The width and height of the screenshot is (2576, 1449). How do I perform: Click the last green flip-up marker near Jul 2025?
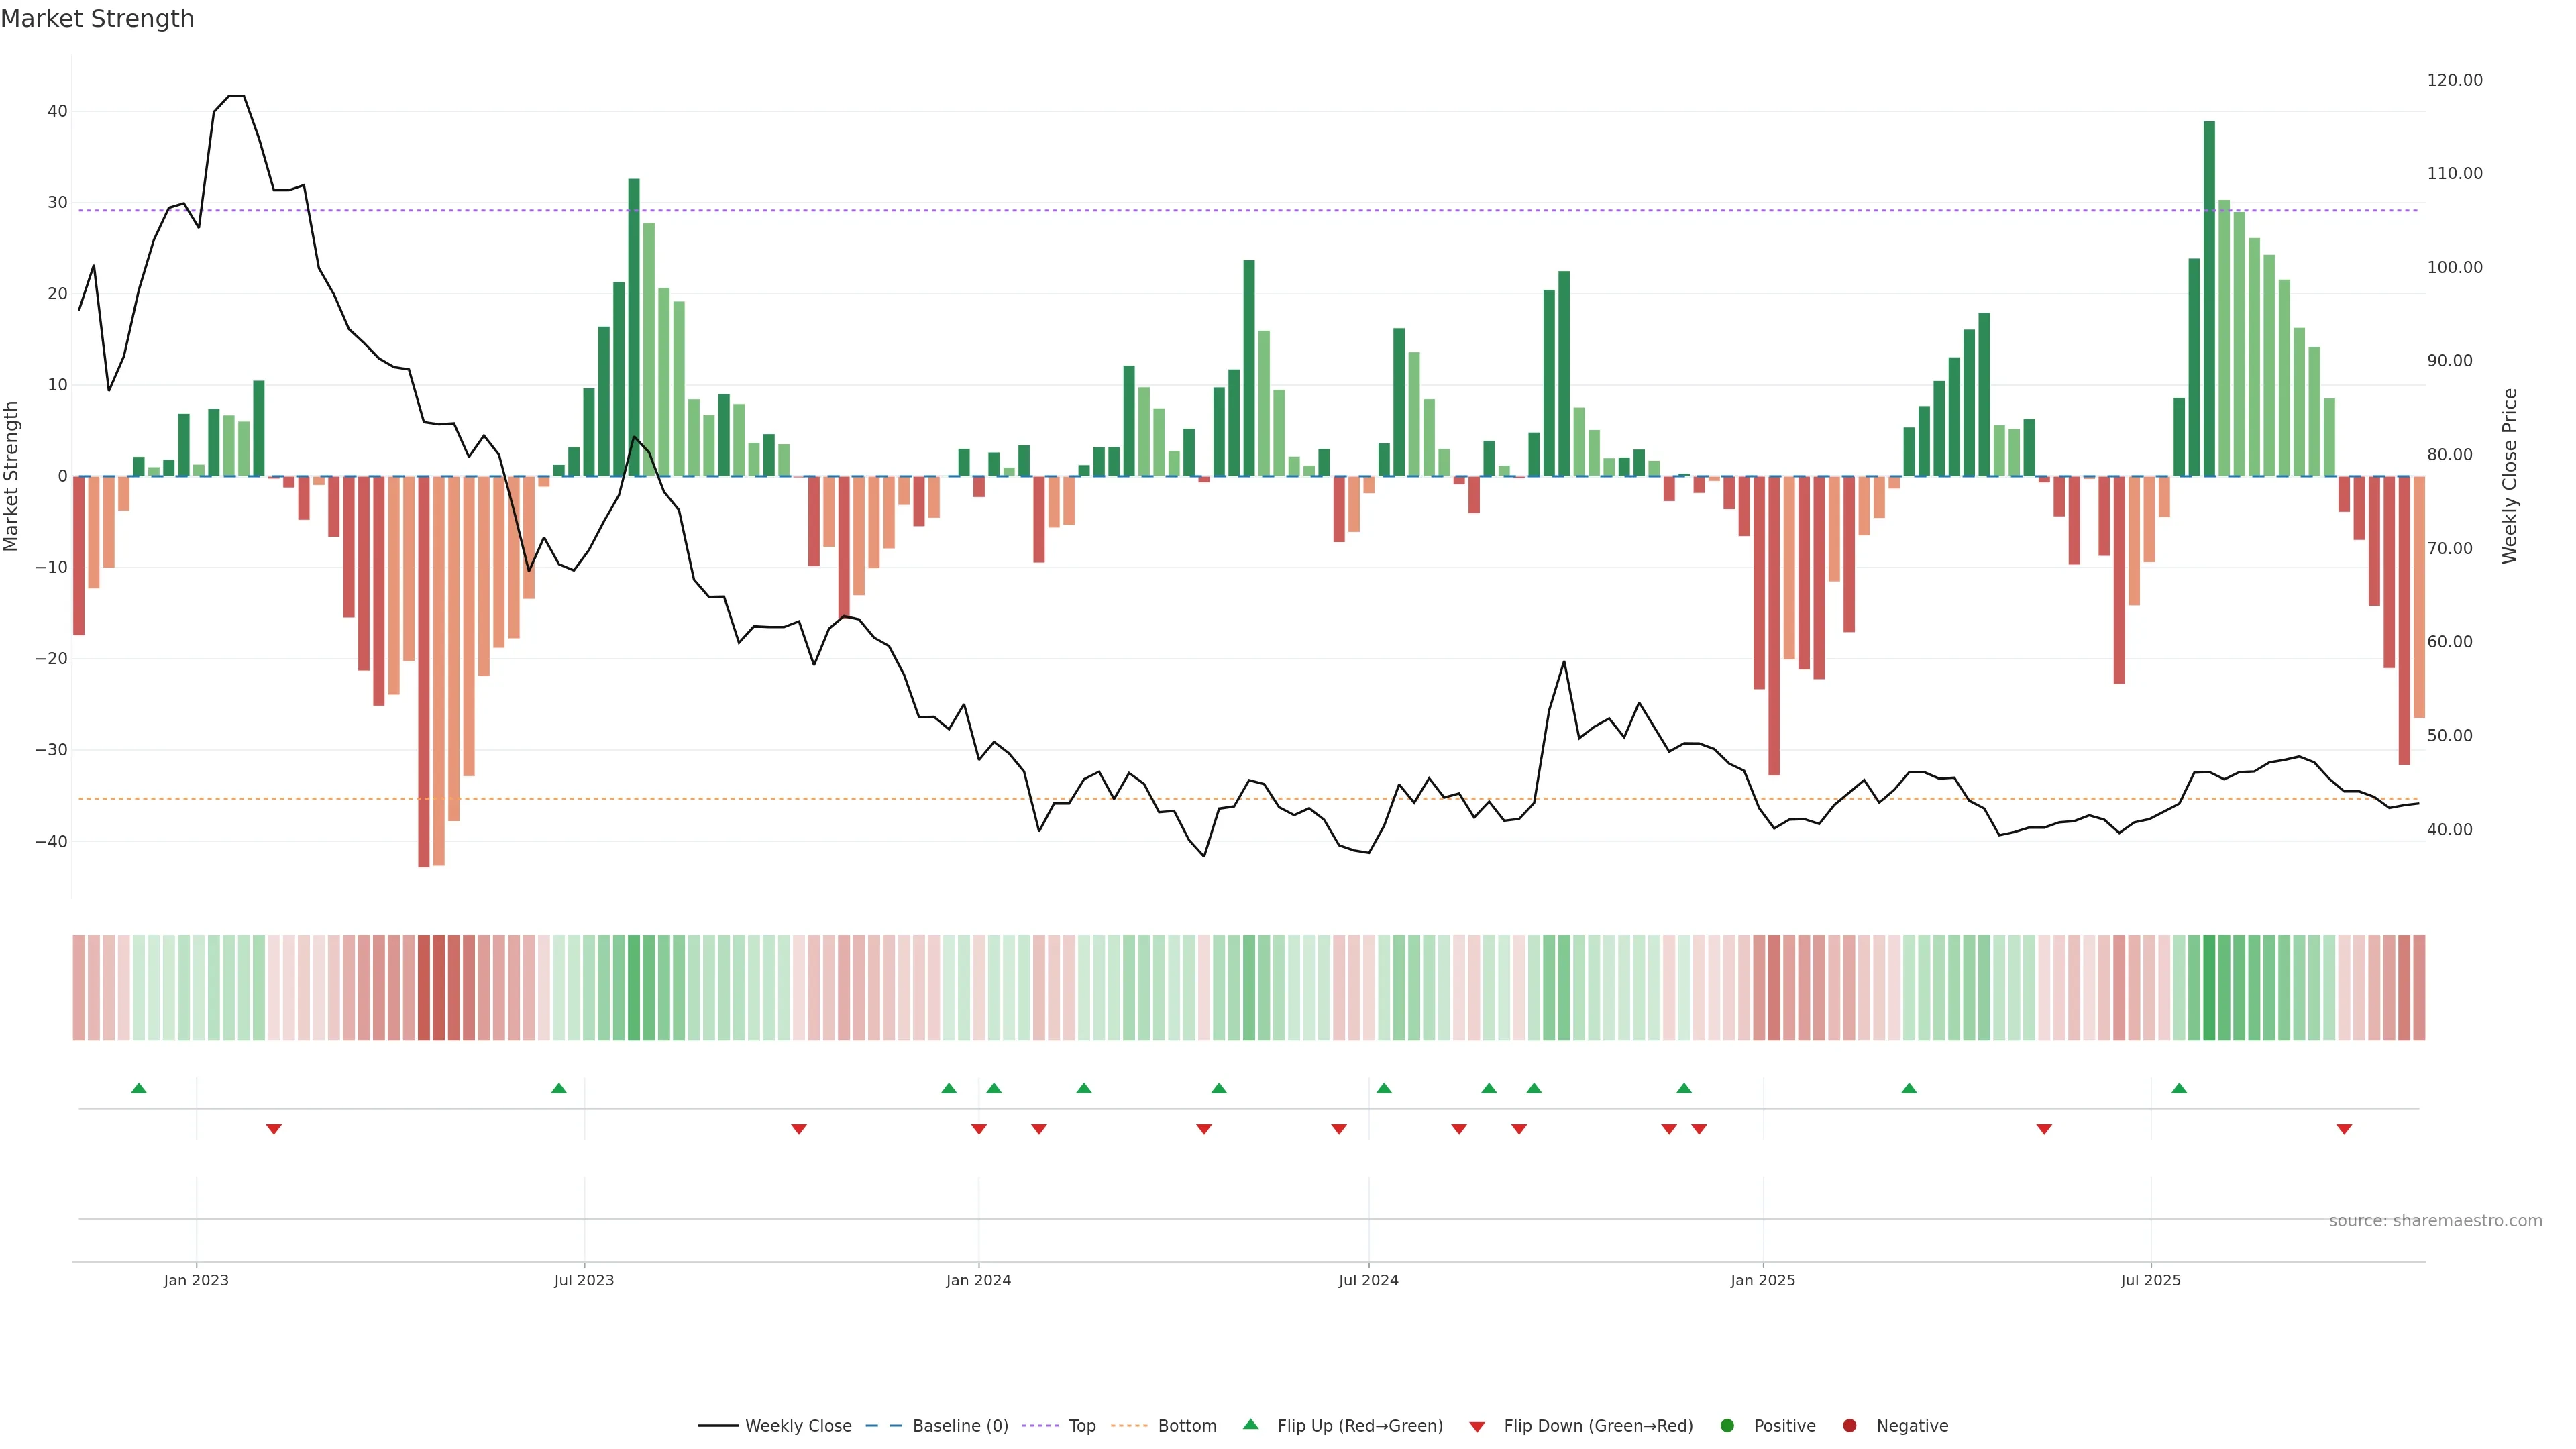[2179, 1088]
